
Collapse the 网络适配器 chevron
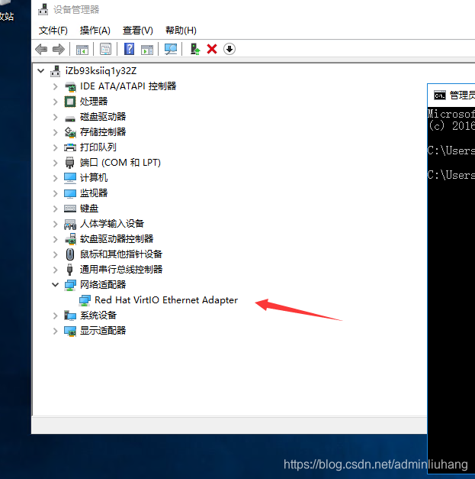click(55, 285)
